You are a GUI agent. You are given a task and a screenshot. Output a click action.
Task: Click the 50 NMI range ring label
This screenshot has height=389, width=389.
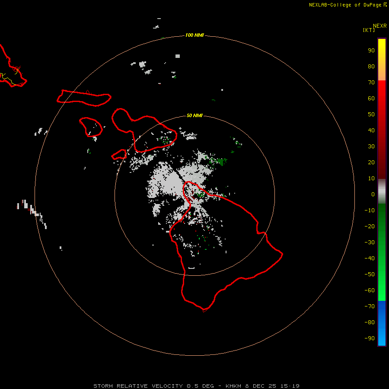tap(194, 115)
